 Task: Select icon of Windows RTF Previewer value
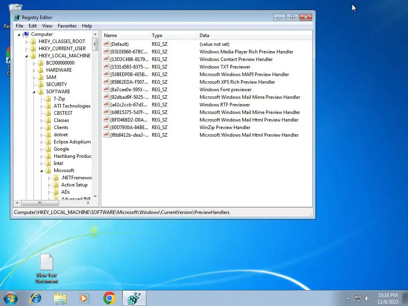[x=106, y=104]
